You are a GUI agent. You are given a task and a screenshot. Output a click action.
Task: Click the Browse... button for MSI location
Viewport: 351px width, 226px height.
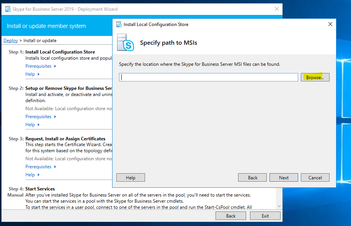[315, 77]
